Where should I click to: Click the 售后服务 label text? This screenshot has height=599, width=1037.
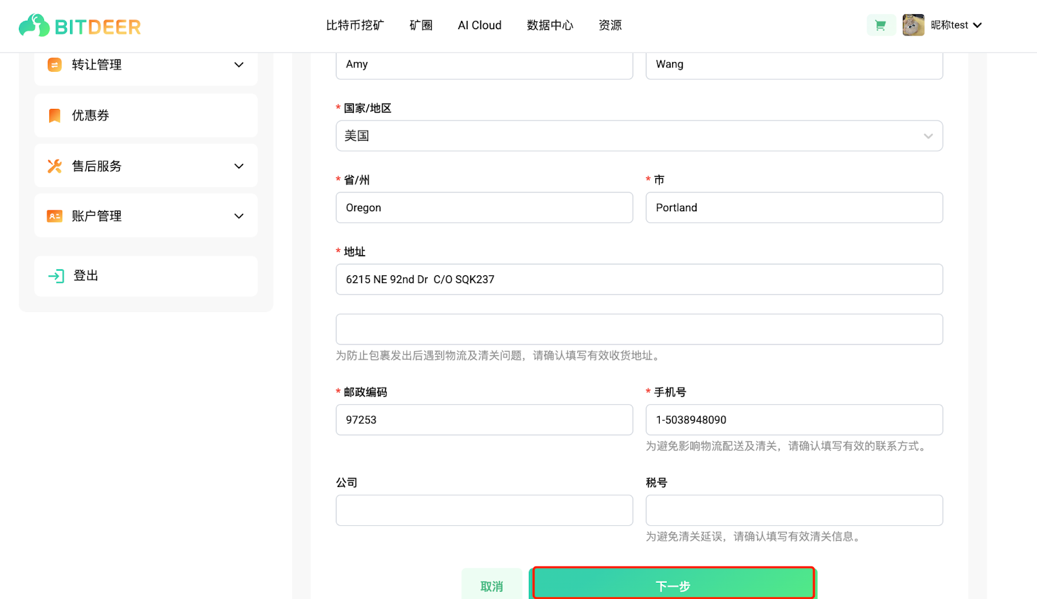(97, 166)
